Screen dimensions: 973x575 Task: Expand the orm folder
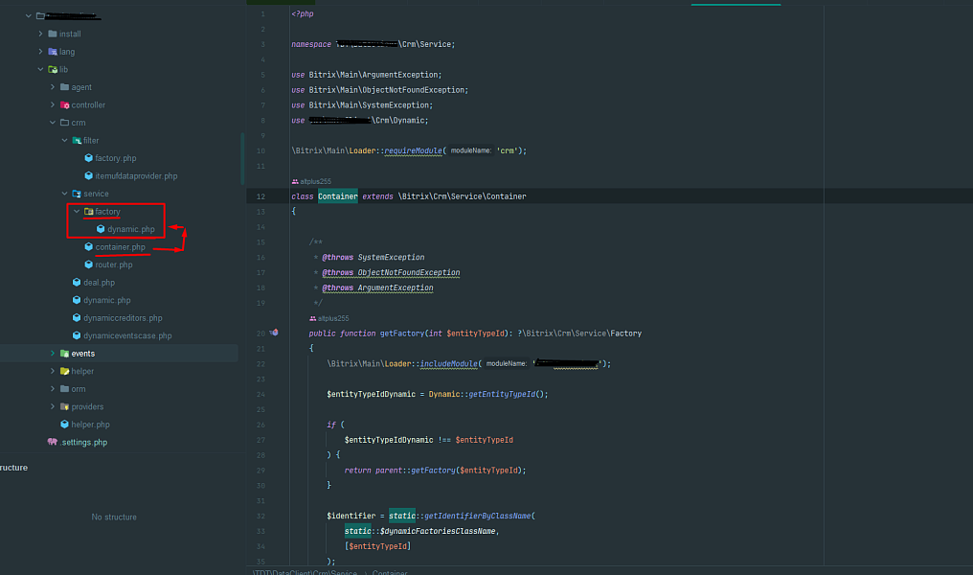pyautogui.click(x=53, y=388)
